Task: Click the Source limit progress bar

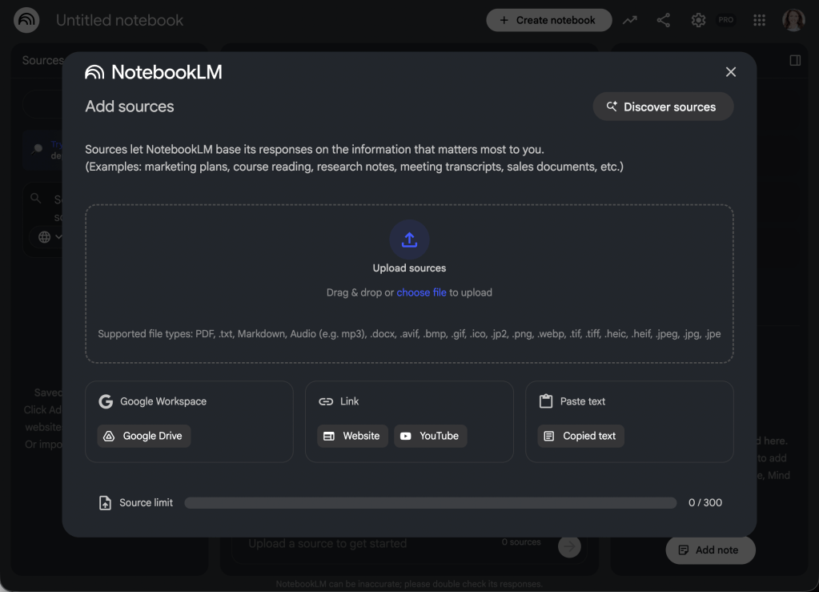Action: tap(430, 503)
